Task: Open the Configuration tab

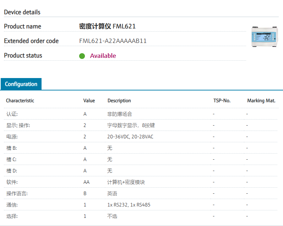Action: [x=21, y=84]
